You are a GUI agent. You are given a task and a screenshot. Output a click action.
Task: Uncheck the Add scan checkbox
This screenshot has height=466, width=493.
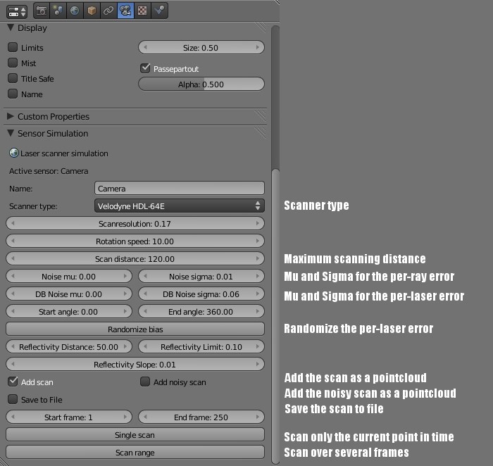(13, 382)
